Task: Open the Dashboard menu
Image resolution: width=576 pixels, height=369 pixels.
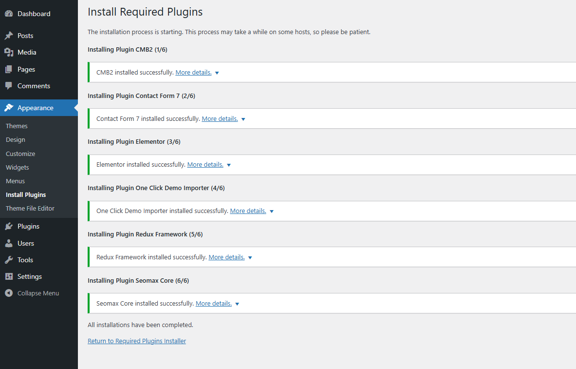Action: (34, 14)
